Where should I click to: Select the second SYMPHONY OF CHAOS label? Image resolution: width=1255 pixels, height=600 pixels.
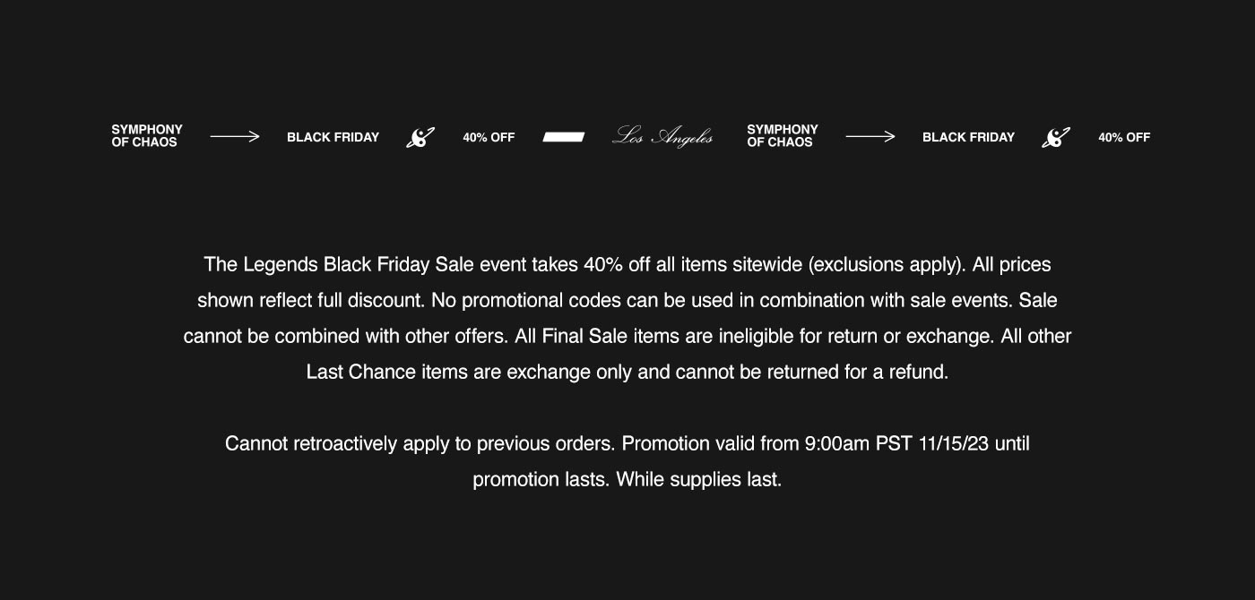[783, 136]
